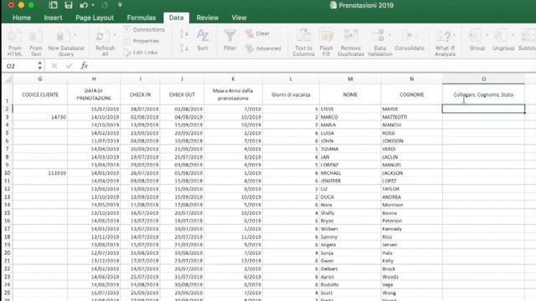This screenshot has height=301, width=536.
Task: Click Remove Duplicates
Action: (x=351, y=43)
